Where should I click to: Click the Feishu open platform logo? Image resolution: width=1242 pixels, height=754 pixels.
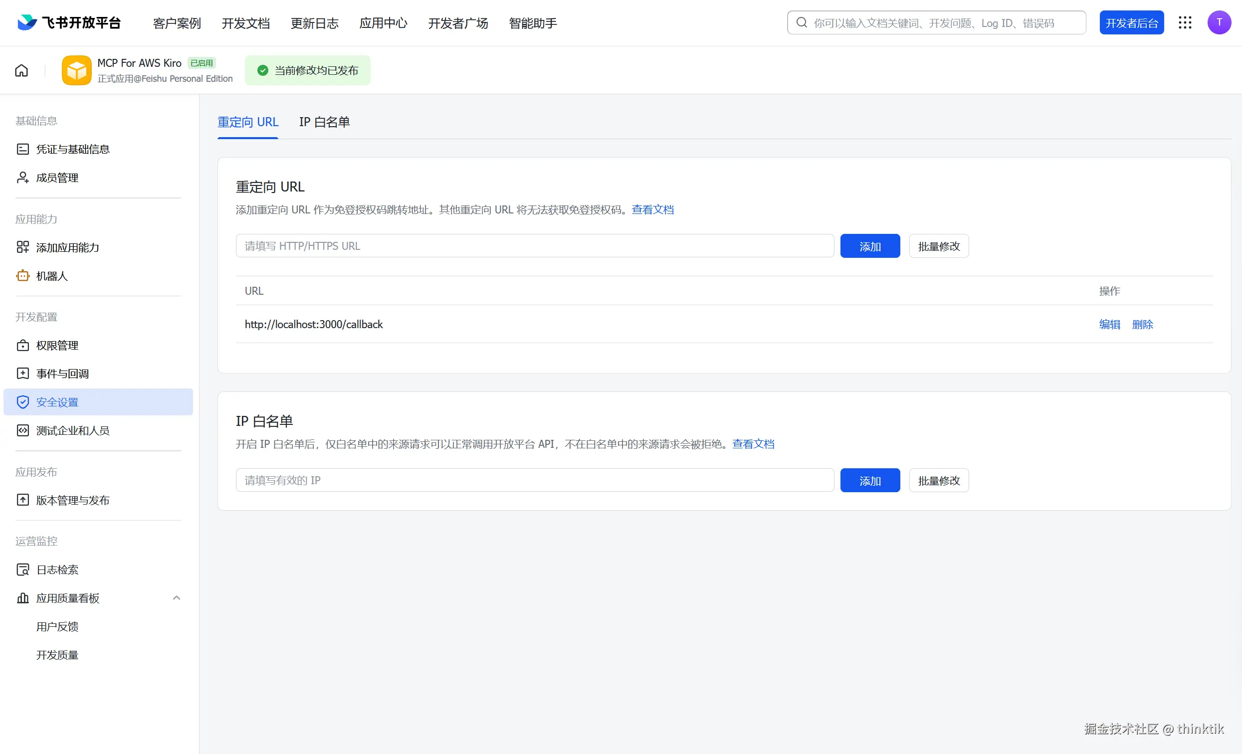[x=27, y=22]
